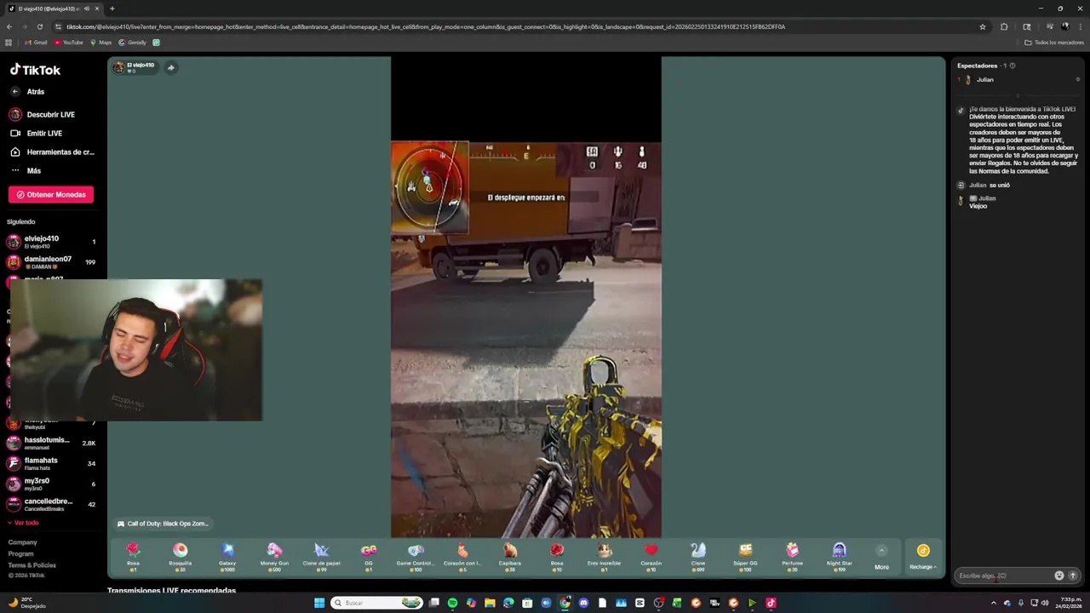The width and height of the screenshot is (1090, 613).
Task: Send the Capibara gift
Action: pos(509,556)
